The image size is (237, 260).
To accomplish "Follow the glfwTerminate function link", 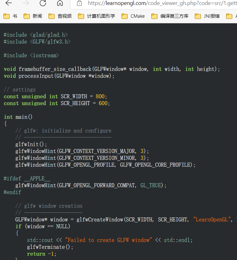I will point(46,247).
